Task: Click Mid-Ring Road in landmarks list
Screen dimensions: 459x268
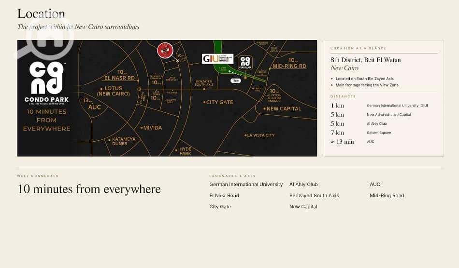Action: [x=387, y=196]
